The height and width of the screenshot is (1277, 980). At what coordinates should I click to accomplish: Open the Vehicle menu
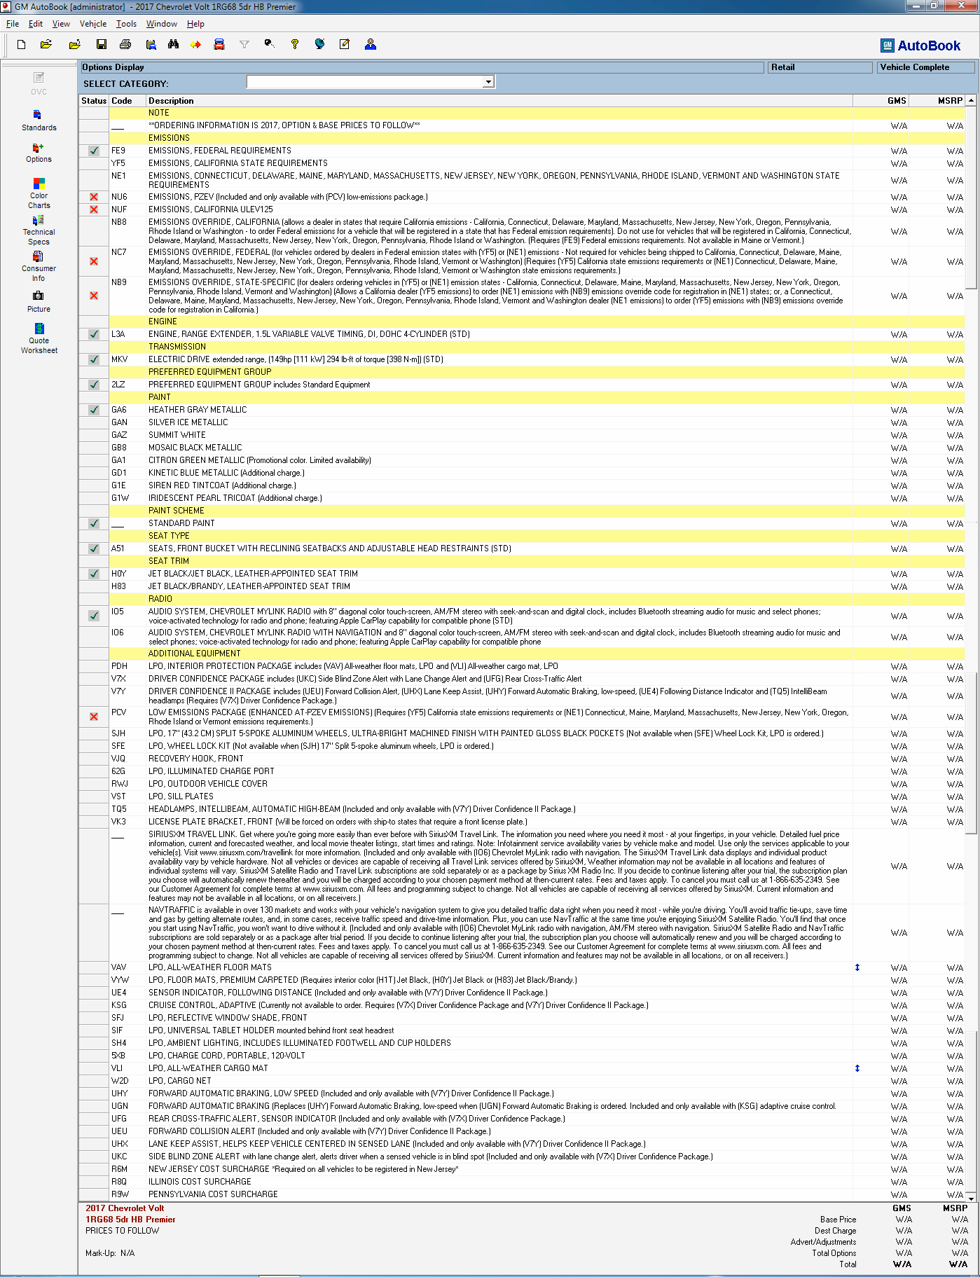coord(93,24)
